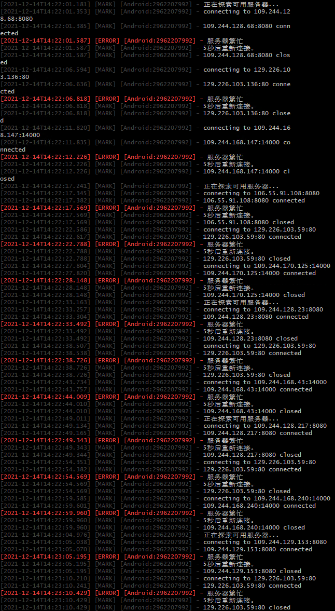Select the ERROR line stamped 14:22:12.226

[x=122, y=157]
